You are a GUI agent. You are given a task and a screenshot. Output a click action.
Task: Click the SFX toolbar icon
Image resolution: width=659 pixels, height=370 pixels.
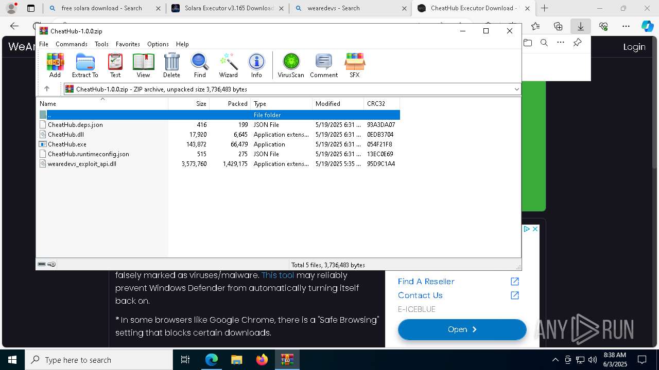(x=355, y=65)
